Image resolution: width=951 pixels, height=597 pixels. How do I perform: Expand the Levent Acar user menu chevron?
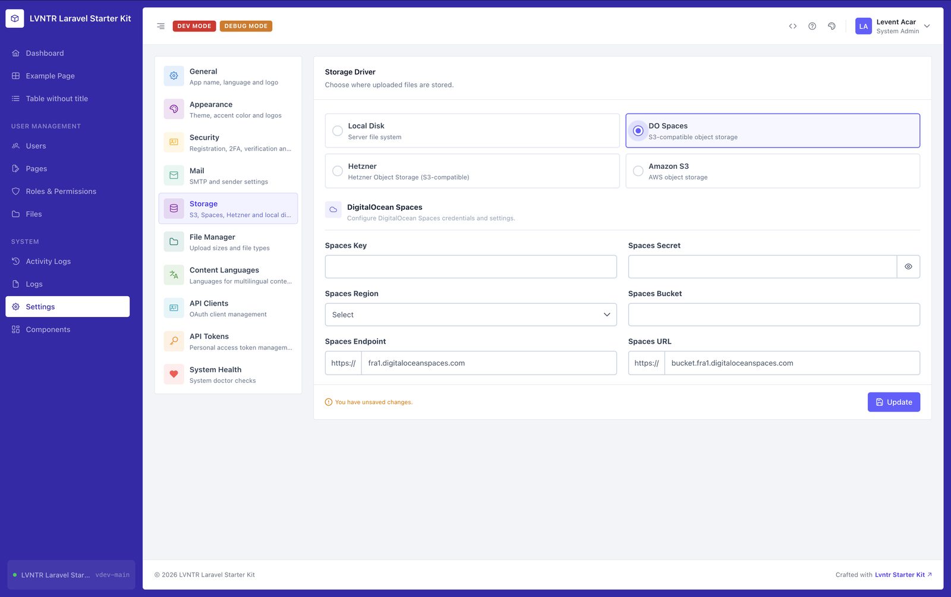tap(927, 26)
